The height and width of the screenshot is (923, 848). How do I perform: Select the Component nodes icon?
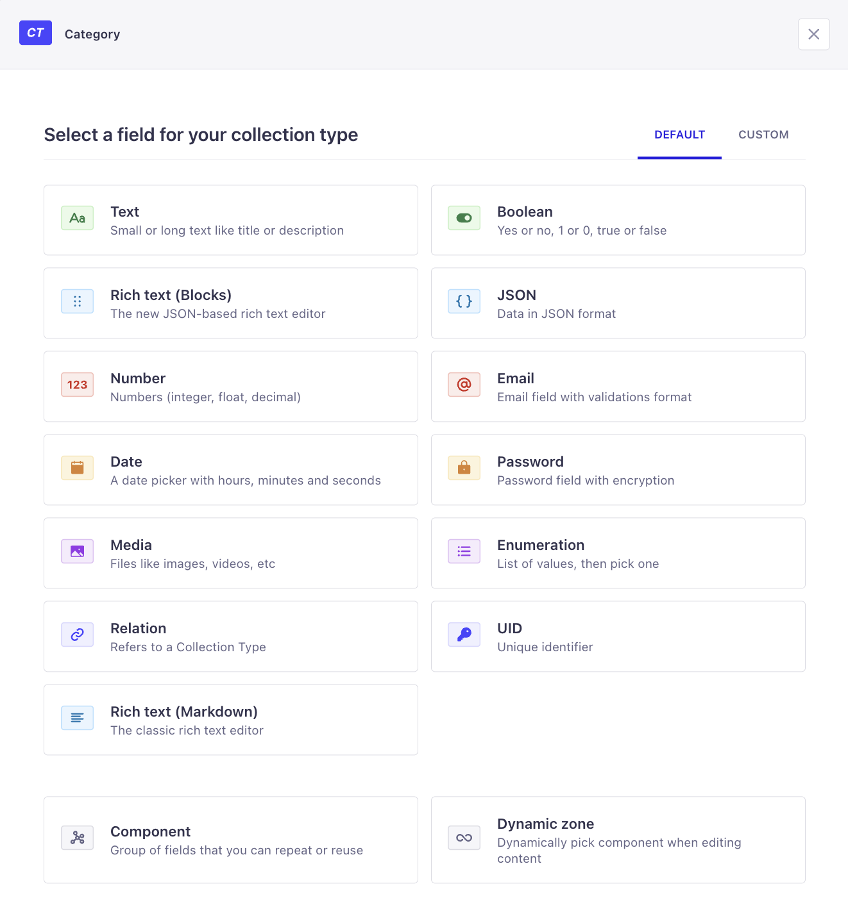click(x=78, y=838)
